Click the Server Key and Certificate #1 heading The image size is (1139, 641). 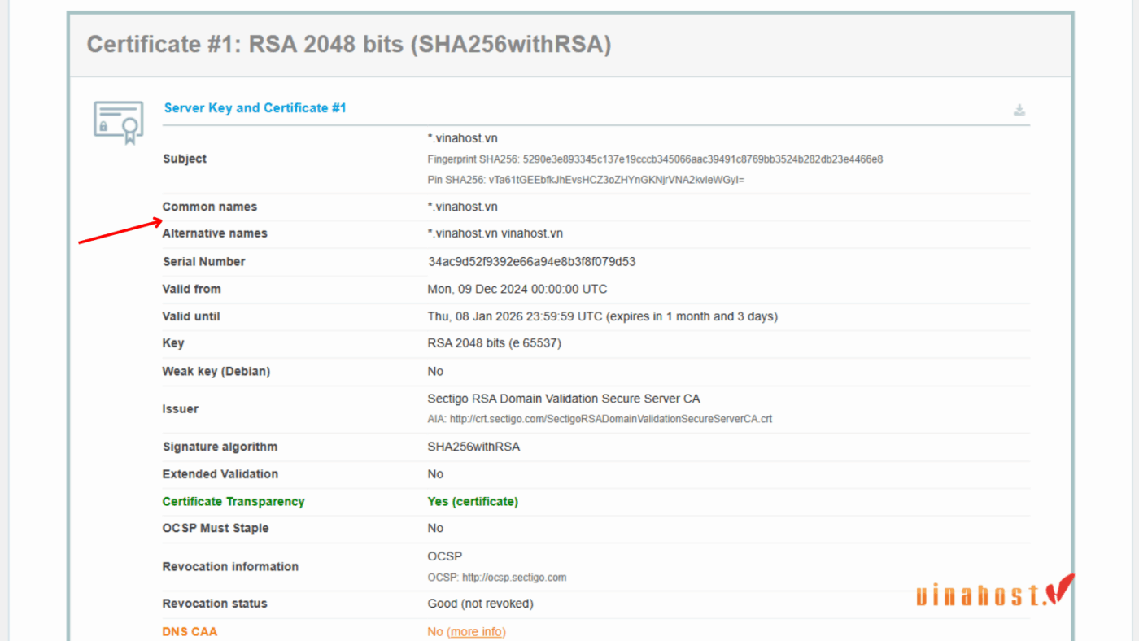[255, 108]
